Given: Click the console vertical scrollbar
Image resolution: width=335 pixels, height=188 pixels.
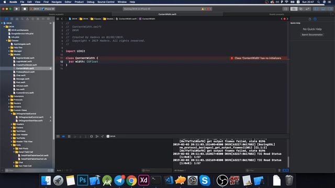Looking at the screenshot, I should point(288,162).
